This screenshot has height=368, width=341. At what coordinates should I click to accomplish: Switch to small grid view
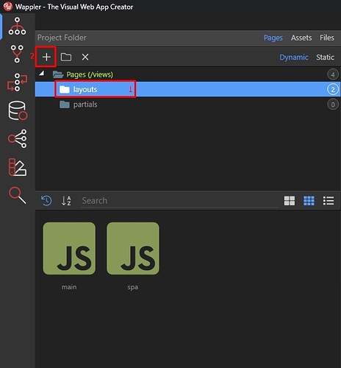(x=309, y=201)
